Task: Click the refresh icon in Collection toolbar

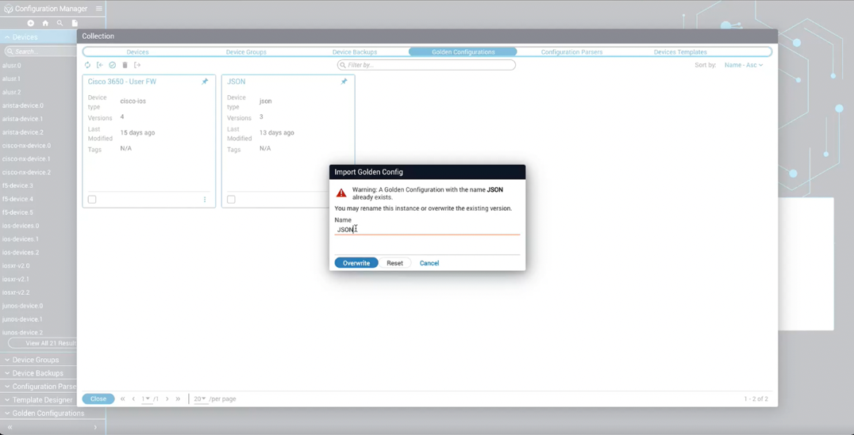Action: click(x=87, y=65)
